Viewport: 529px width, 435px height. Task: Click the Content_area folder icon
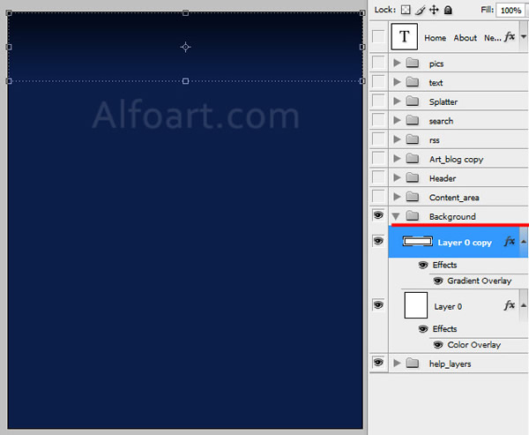(413, 197)
